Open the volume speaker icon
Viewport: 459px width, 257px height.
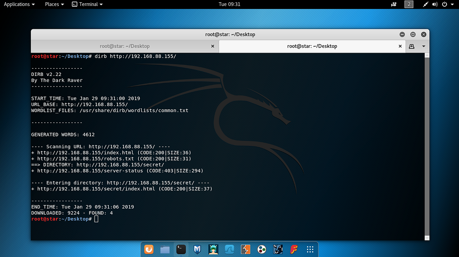[435, 4]
